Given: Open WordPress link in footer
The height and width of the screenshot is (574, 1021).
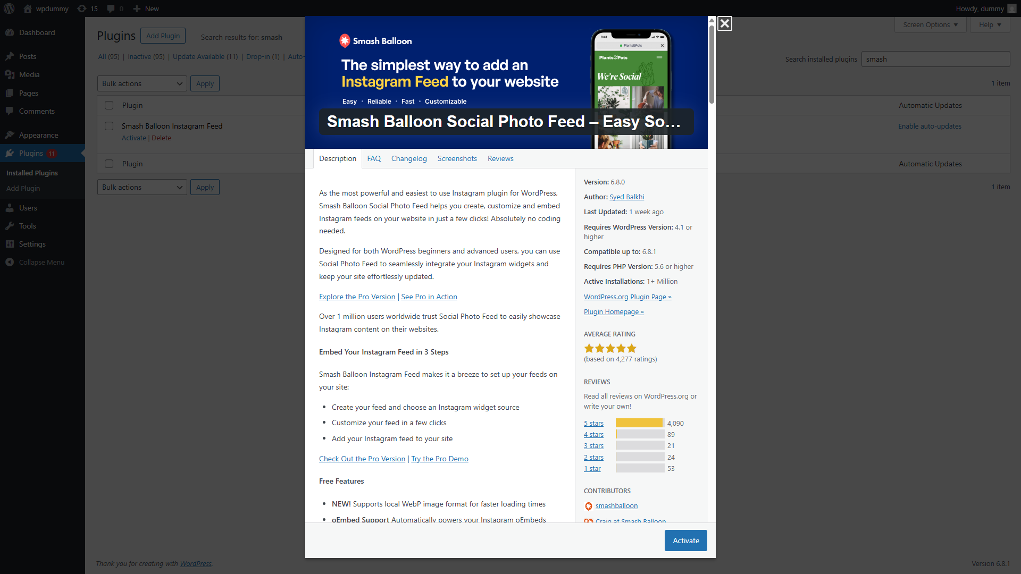Looking at the screenshot, I should pyautogui.click(x=196, y=563).
